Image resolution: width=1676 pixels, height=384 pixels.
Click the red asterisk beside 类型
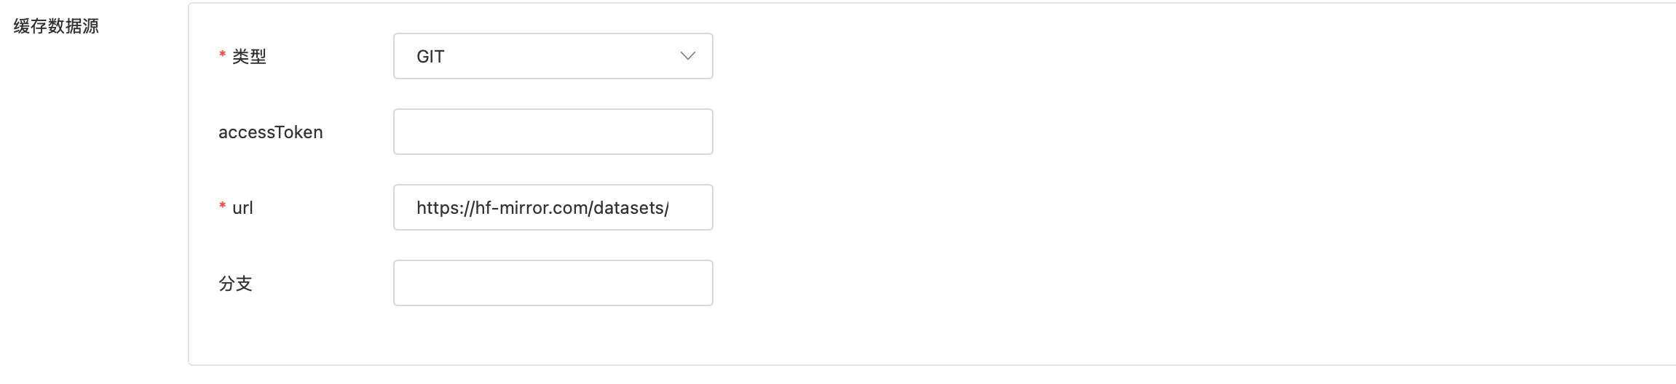click(x=222, y=55)
